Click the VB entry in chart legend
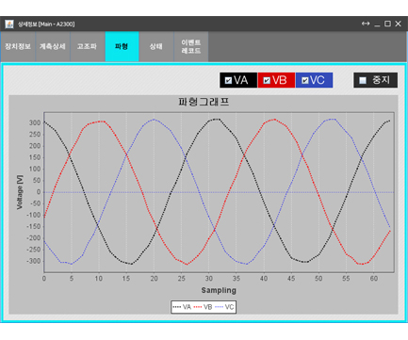408x340 pixels. click(x=203, y=307)
